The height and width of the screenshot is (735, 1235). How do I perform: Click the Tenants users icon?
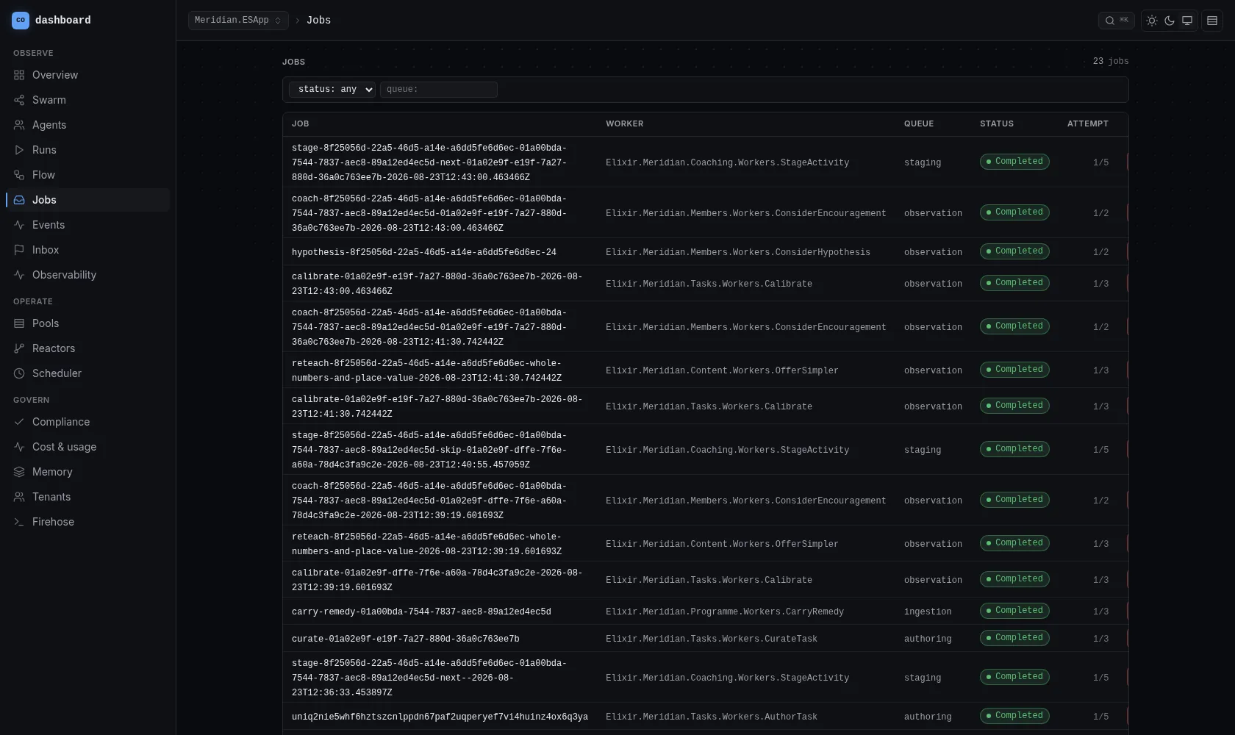[x=19, y=497]
